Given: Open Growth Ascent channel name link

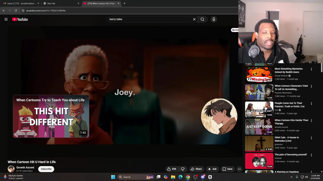Looking at the screenshot, I should [x=25, y=167].
